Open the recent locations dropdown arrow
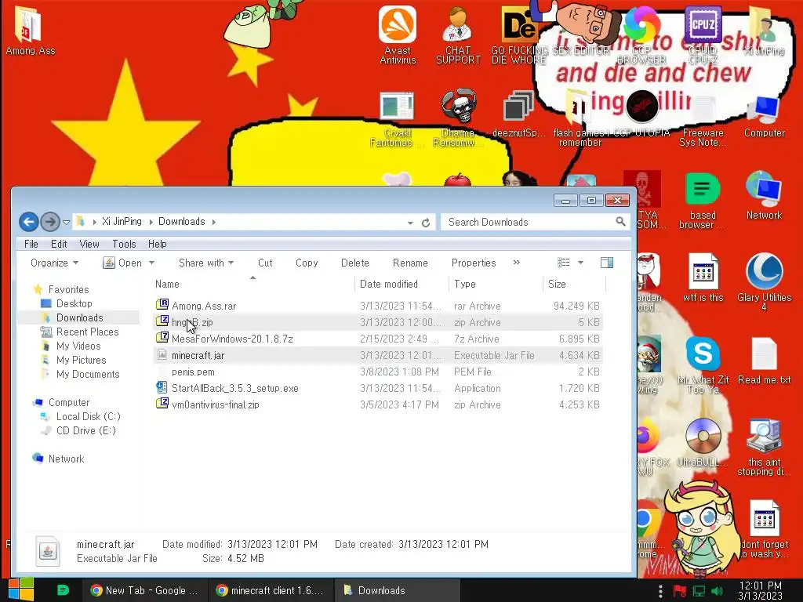 [66, 222]
